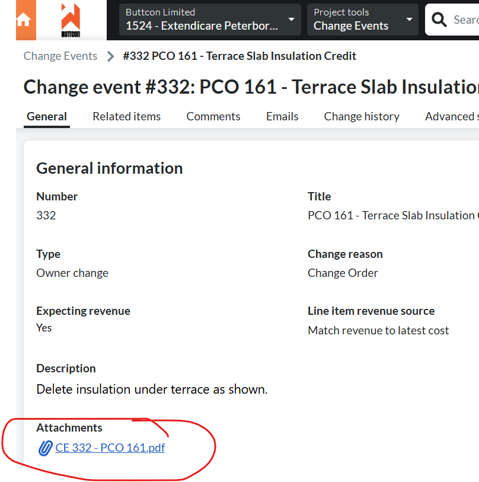
Task: Open the Advanced tab
Action: [x=452, y=117]
